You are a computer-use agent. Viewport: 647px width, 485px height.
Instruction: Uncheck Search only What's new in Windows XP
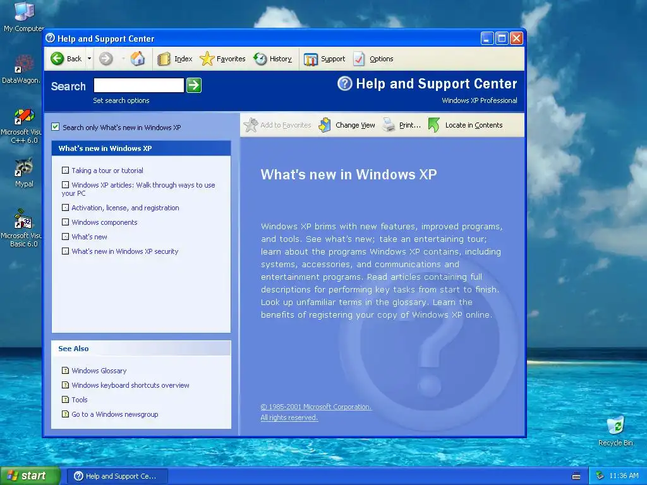pyautogui.click(x=56, y=126)
